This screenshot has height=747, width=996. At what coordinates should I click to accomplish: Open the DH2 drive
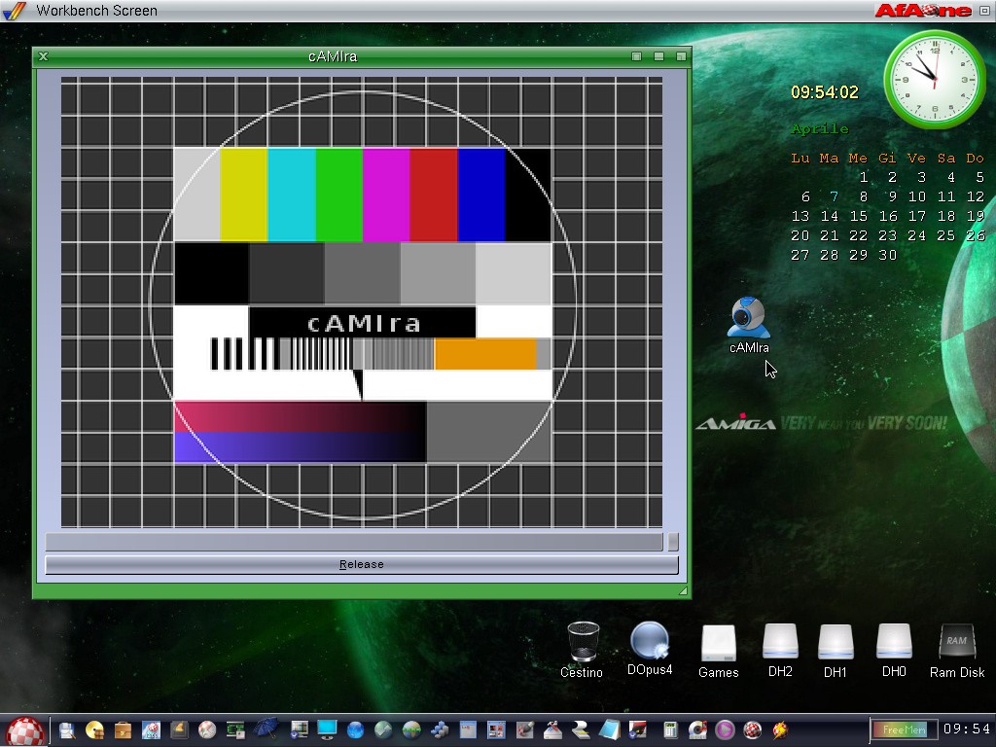[780, 642]
